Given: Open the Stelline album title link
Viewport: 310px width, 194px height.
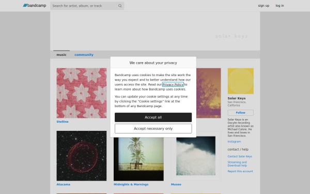Looking at the screenshot, I should tap(63, 122).
